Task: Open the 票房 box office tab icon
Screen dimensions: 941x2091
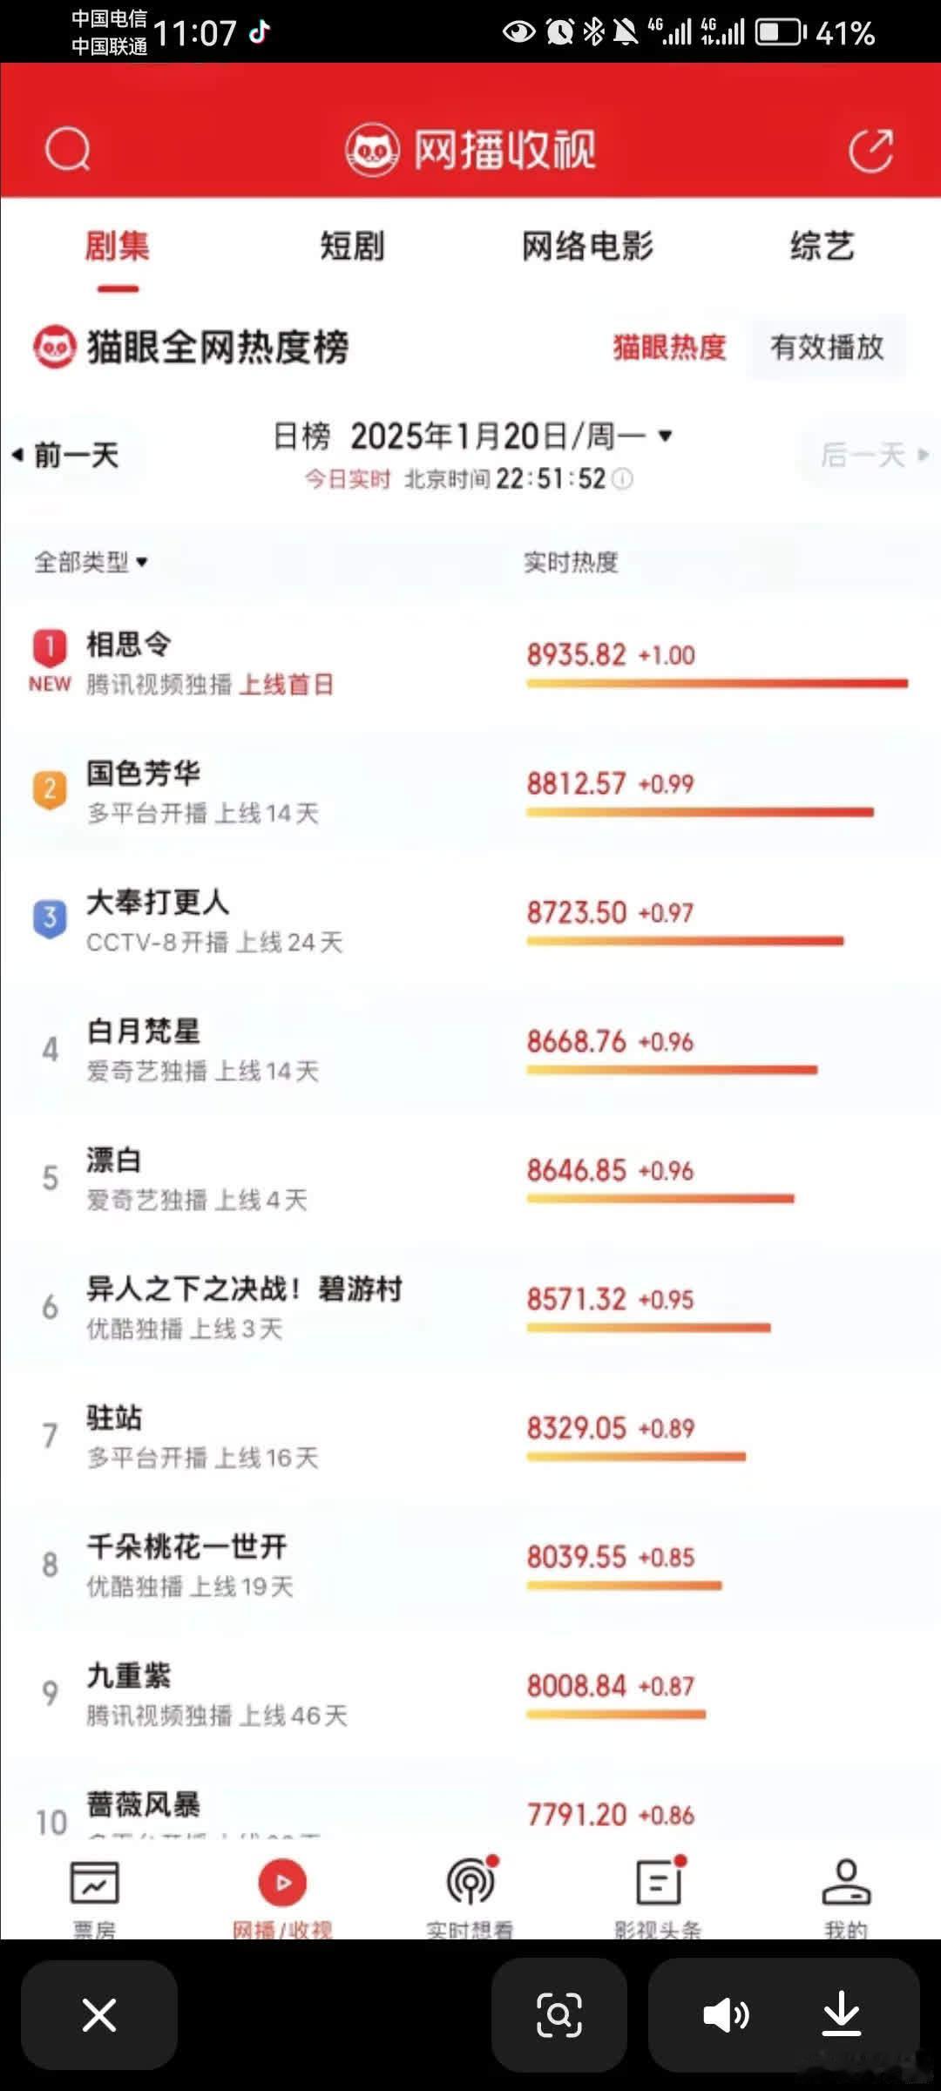Action: click(94, 1882)
